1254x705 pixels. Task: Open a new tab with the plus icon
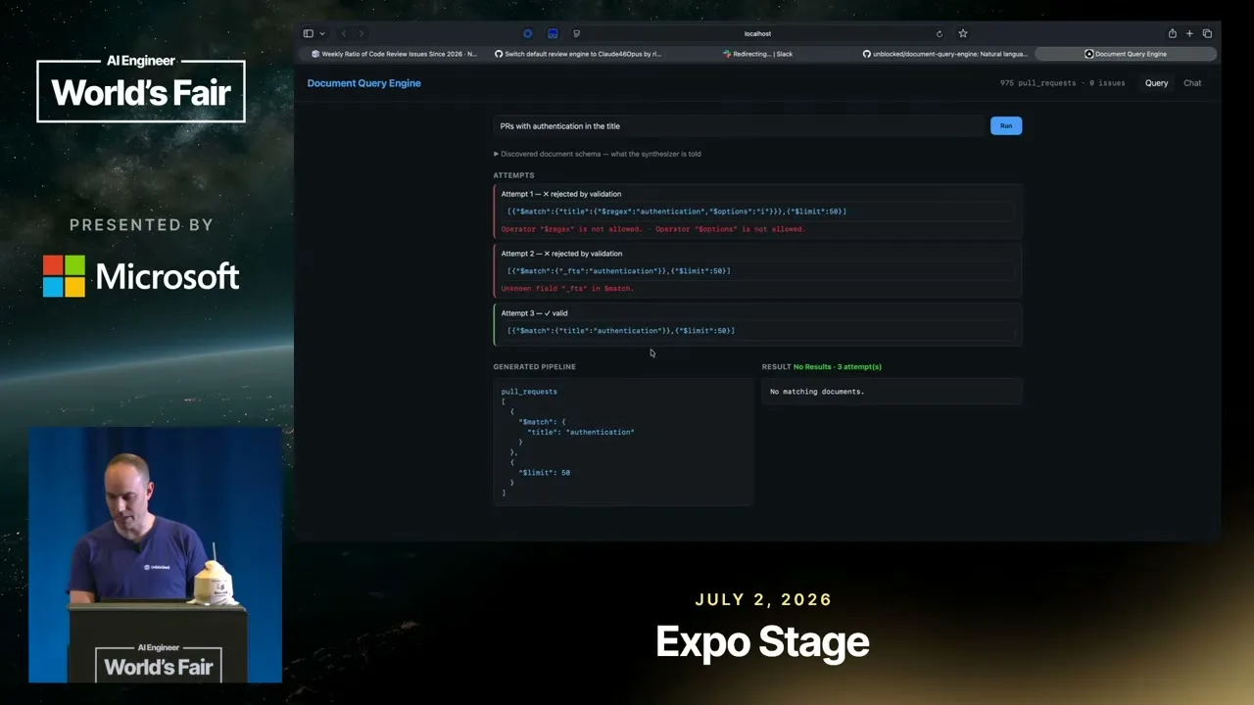pyautogui.click(x=1189, y=33)
